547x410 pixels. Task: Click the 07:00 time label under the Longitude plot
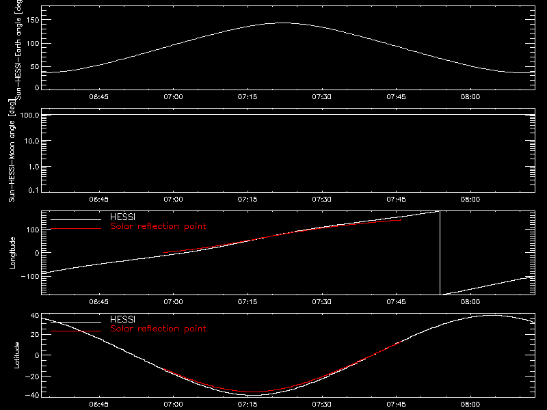[x=174, y=302]
